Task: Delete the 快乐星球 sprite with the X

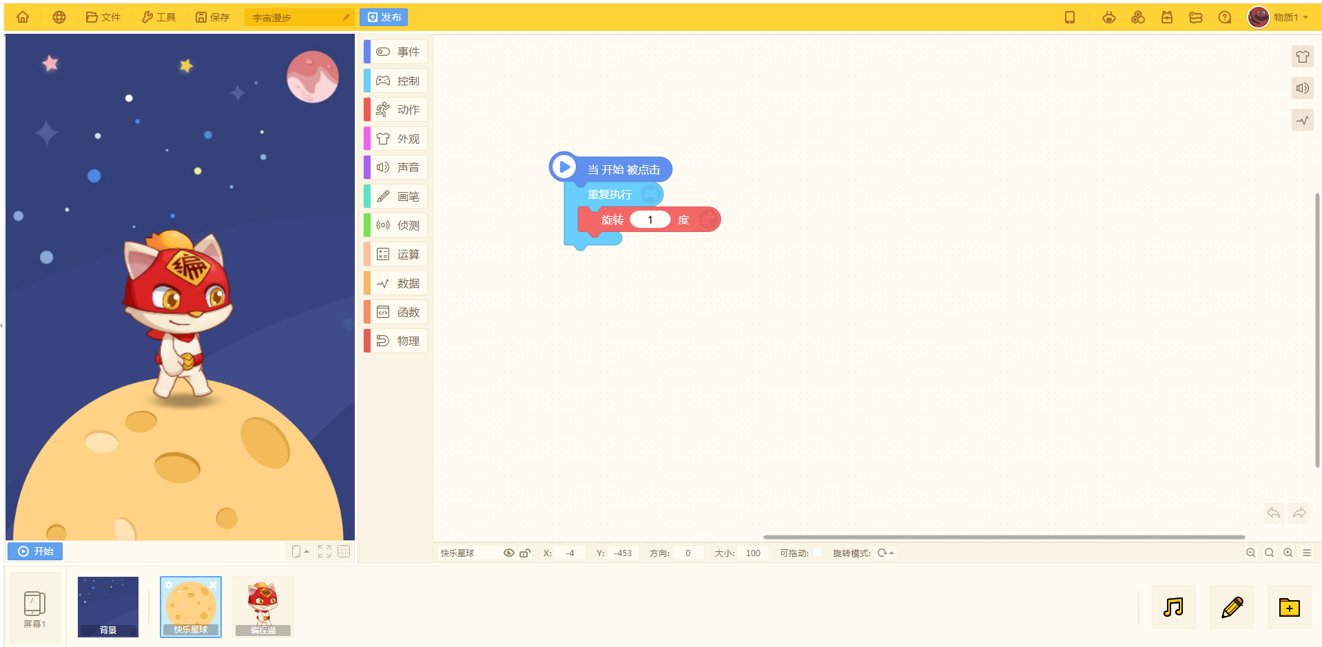Action: pyautogui.click(x=213, y=585)
